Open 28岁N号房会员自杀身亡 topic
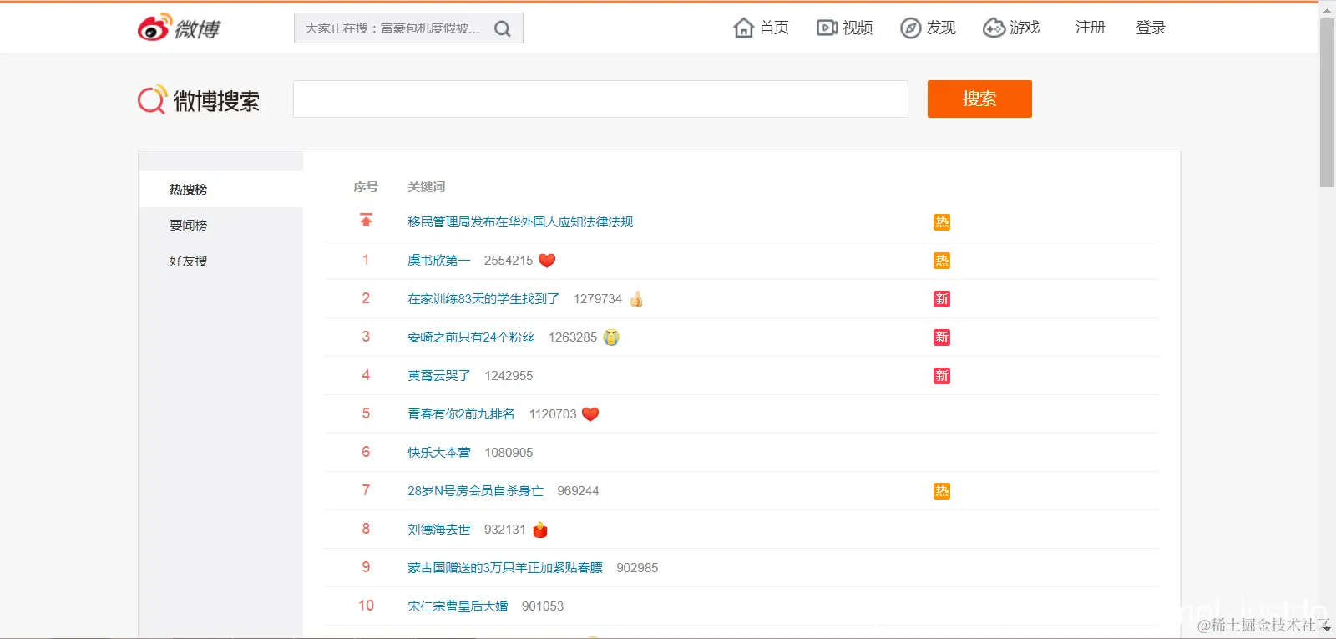Screen dimensions: 1336x639 475,491
